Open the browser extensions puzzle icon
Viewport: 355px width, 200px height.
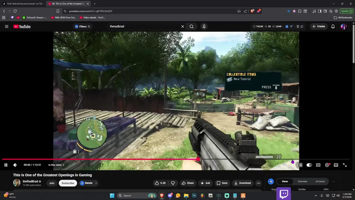[300, 11]
